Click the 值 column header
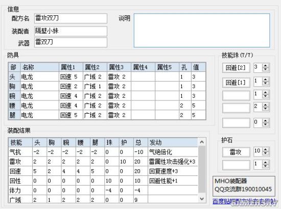The height and width of the screenshot is (209, 281). (198, 67)
